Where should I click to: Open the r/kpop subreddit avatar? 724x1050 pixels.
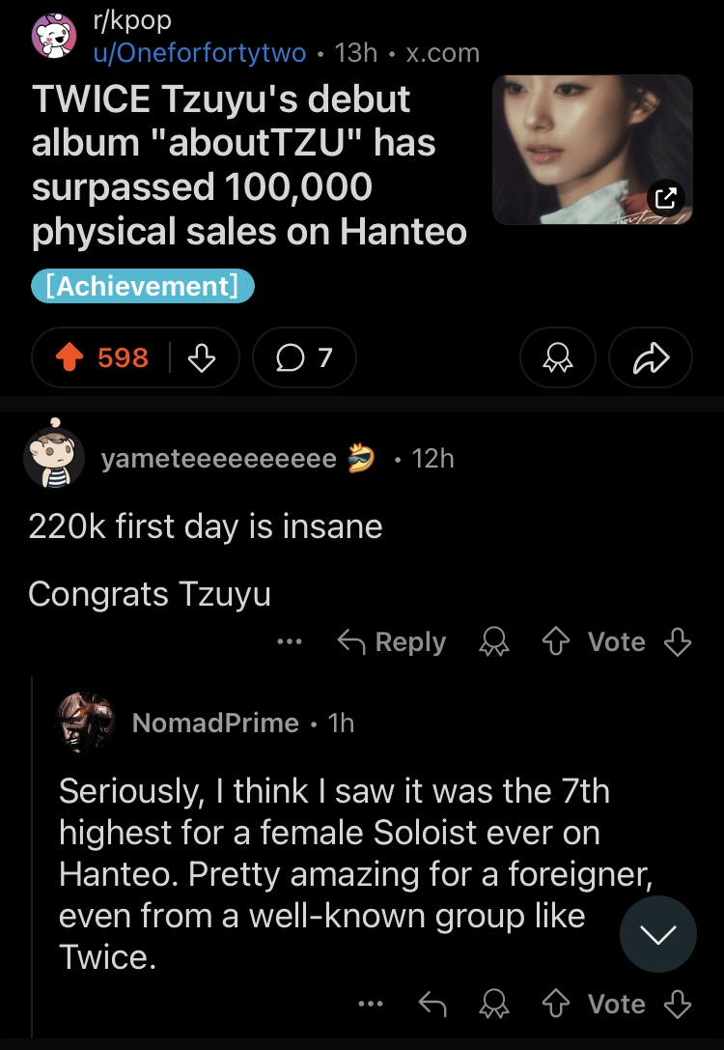point(54,37)
